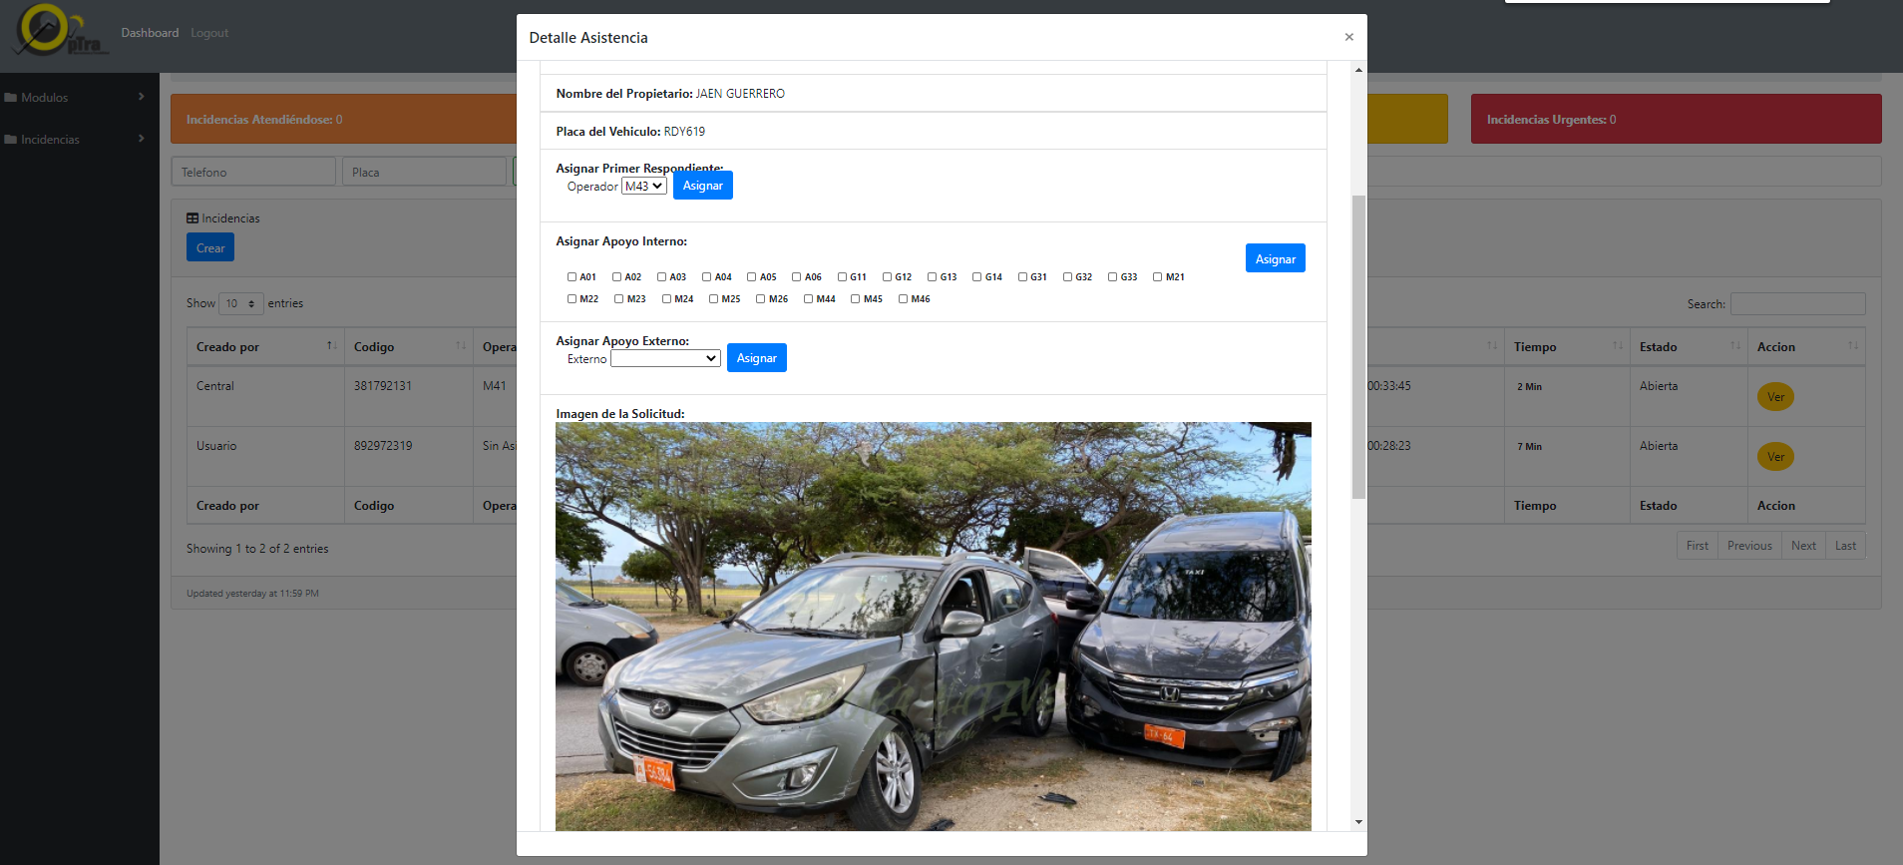The height and width of the screenshot is (865, 1903).
Task: Open the Externo dropdown
Action: (665, 359)
